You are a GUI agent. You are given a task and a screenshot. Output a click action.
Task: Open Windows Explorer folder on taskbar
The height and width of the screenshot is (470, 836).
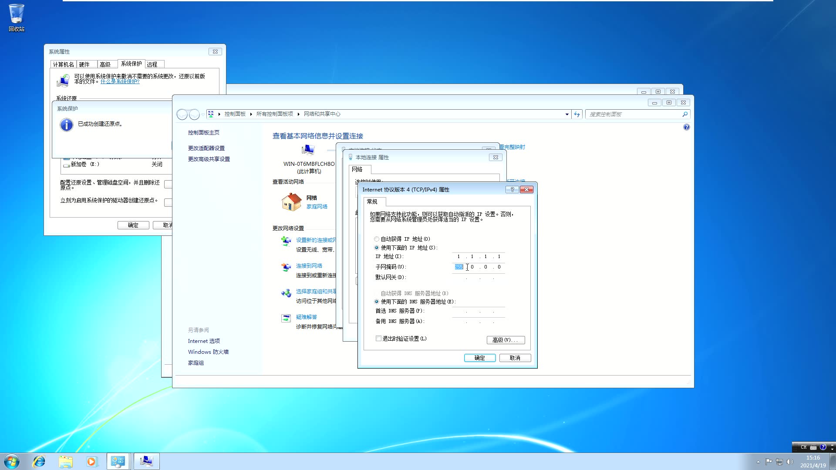click(x=66, y=461)
